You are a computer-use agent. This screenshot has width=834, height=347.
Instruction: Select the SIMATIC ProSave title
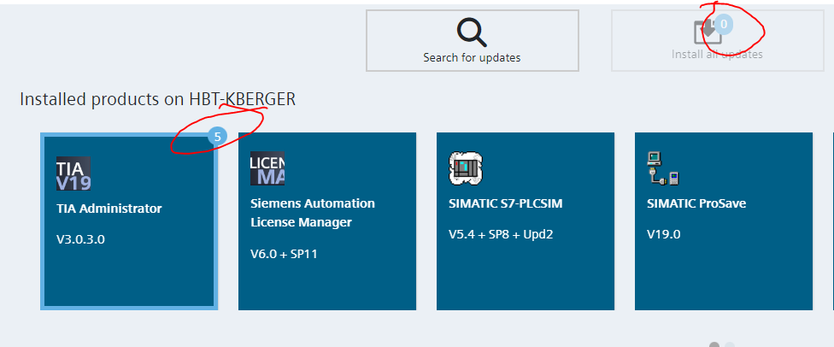pyautogui.click(x=693, y=203)
